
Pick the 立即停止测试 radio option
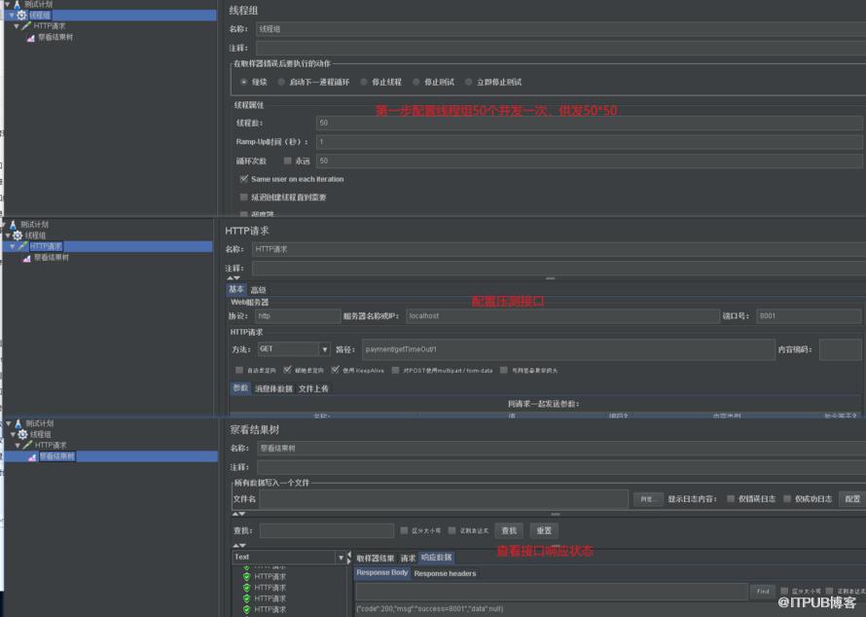(468, 82)
